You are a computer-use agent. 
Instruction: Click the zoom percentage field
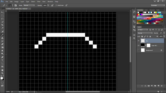8,92
